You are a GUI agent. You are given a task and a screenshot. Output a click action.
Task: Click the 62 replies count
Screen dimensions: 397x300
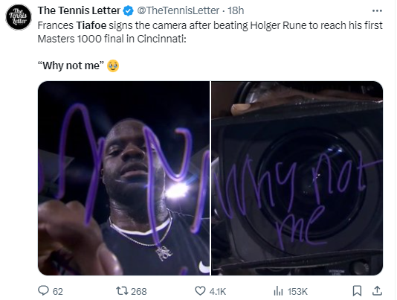tap(58, 292)
